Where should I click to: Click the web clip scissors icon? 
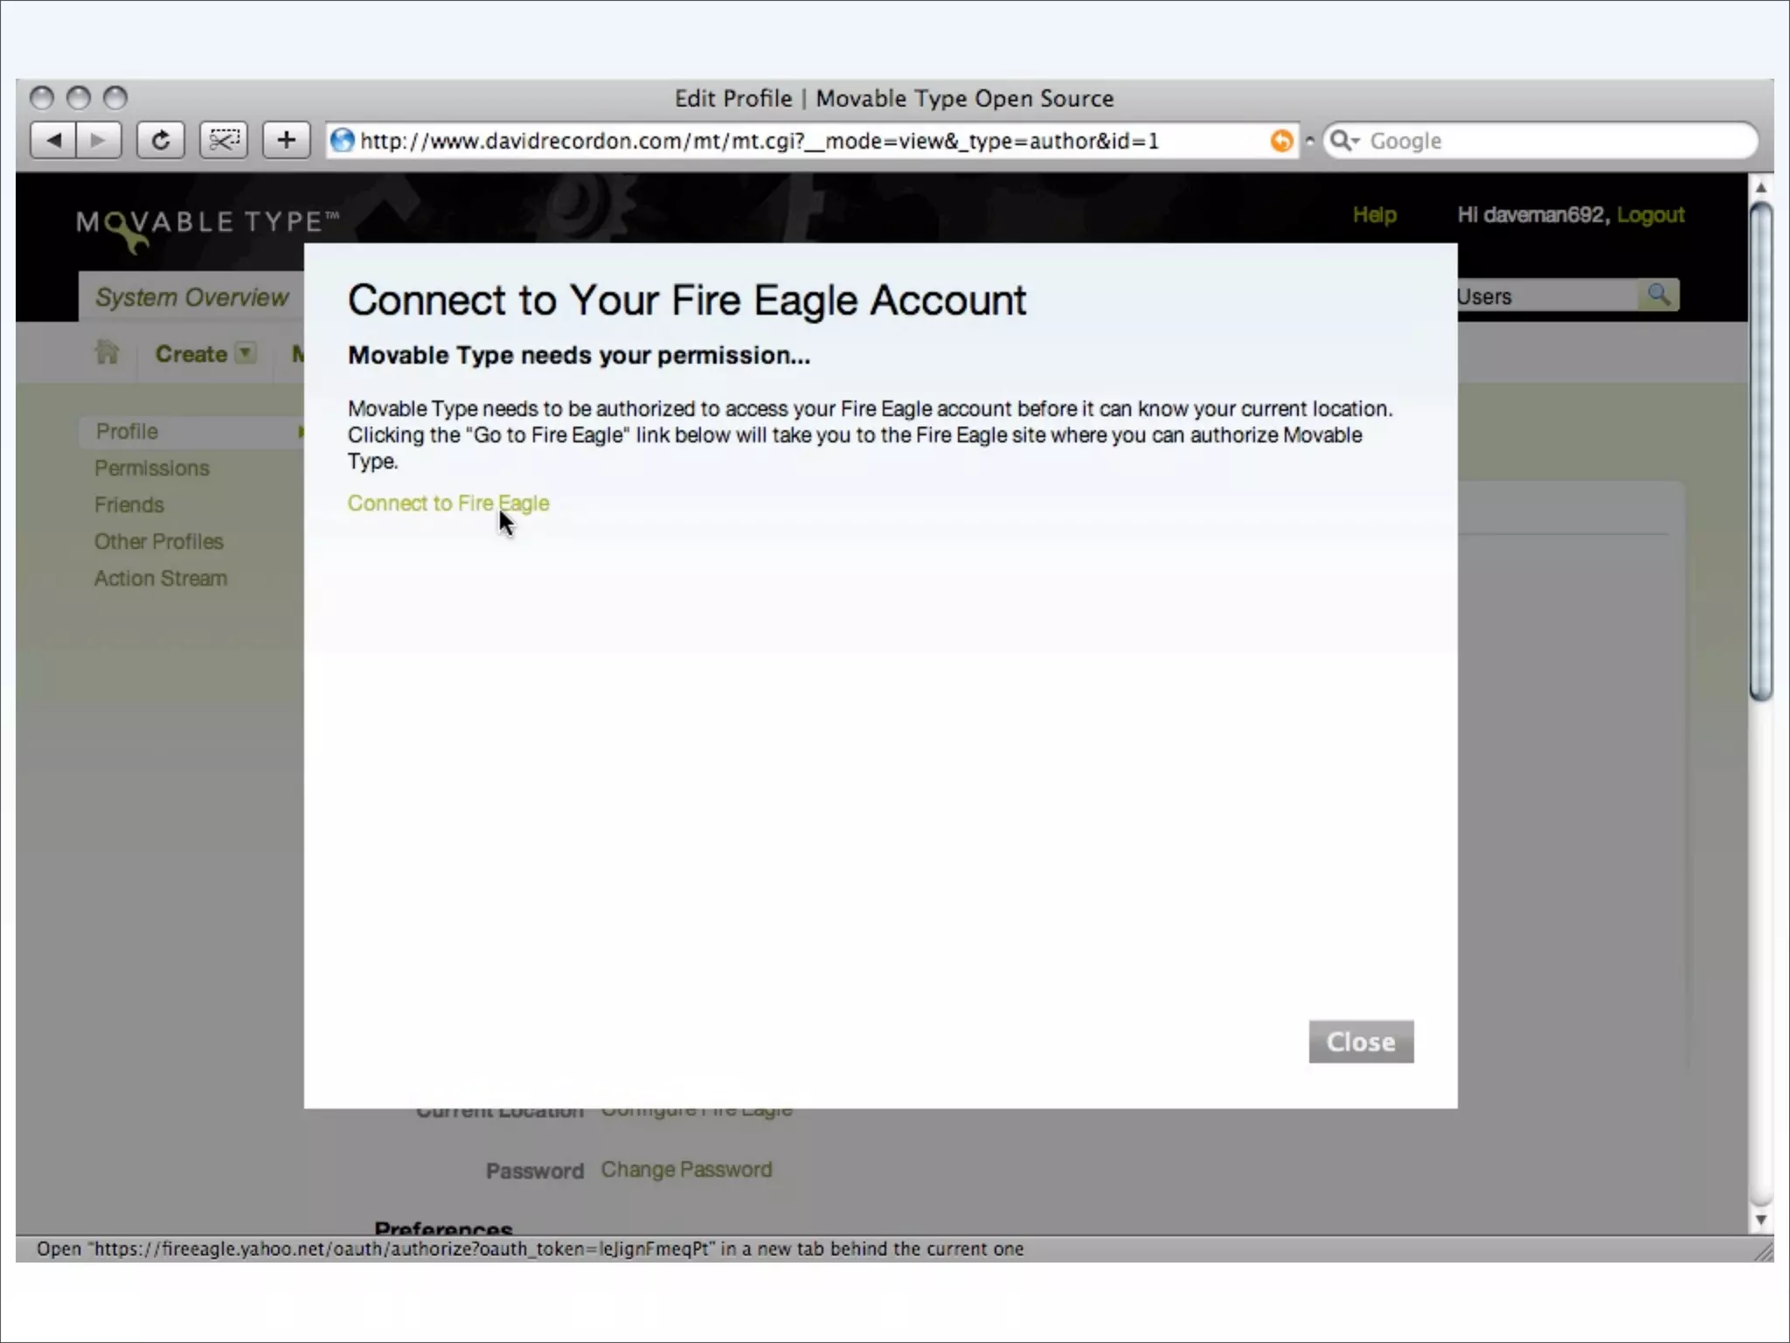[x=224, y=141]
